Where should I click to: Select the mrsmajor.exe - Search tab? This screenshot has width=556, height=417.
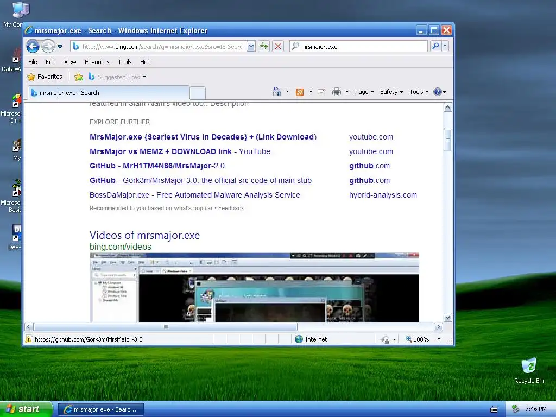[109, 93]
